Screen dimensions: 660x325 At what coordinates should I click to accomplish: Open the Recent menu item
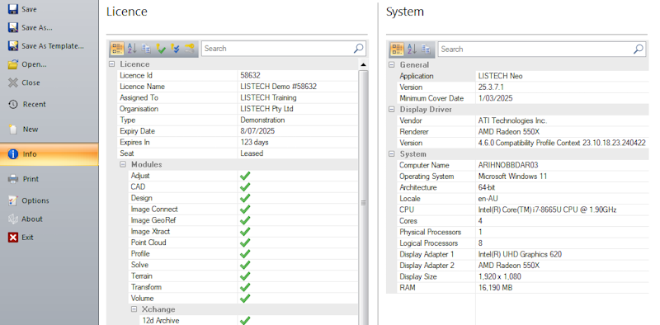click(x=49, y=104)
